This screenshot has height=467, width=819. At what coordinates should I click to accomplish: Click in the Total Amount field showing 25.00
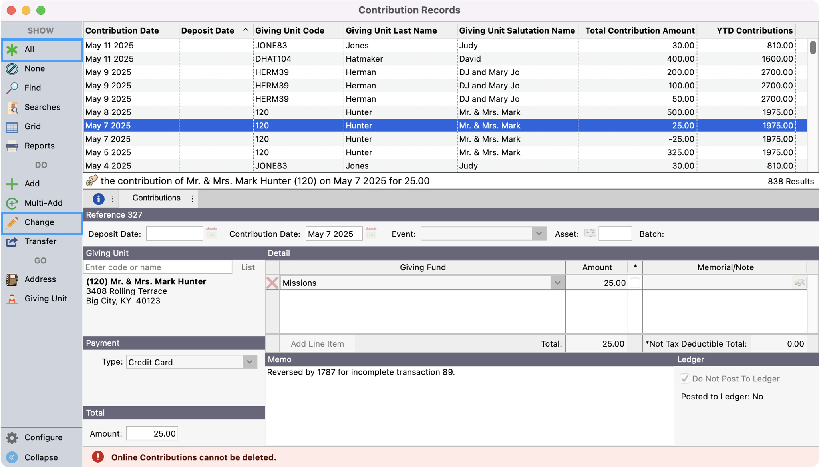point(152,433)
